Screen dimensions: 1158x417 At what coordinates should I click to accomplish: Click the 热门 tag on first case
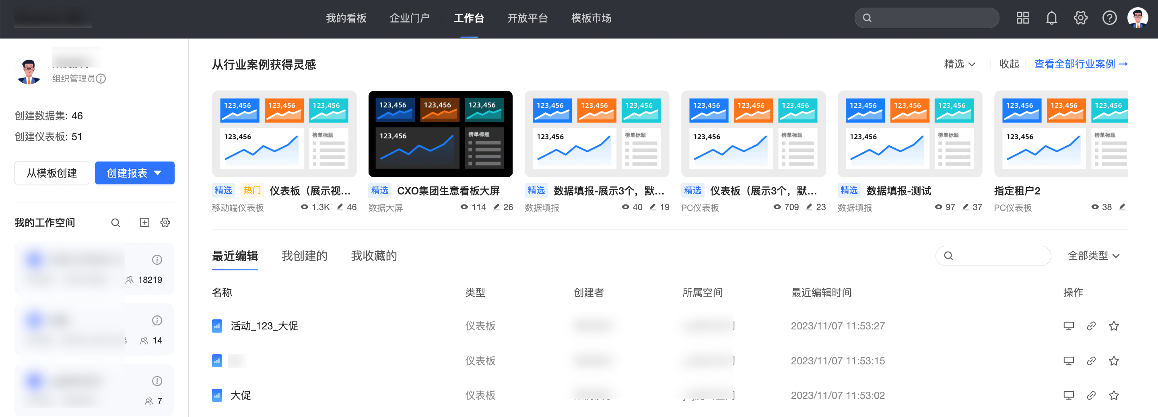[x=252, y=190]
